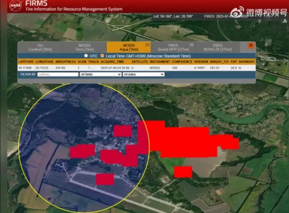The width and height of the screenshot is (289, 213).
Task: Sort table by LATITUDE column header
Action: click(x=26, y=62)
